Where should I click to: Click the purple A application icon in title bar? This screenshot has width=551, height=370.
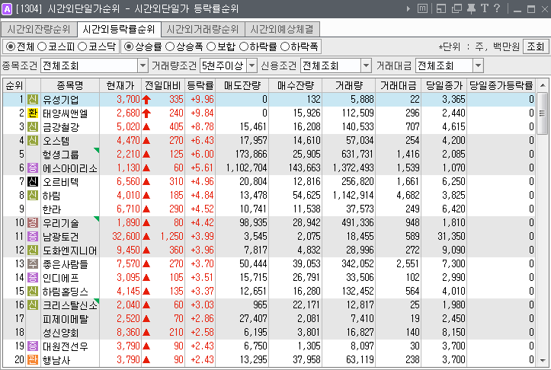[7, 8]
